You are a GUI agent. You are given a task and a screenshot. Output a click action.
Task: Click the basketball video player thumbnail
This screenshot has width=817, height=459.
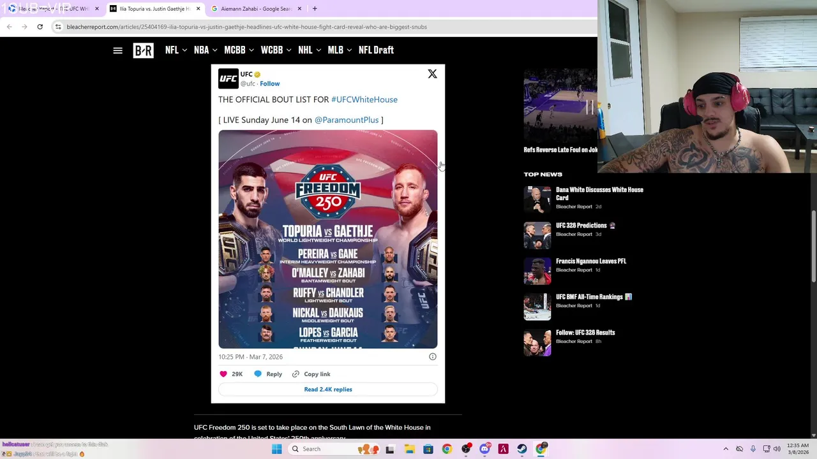point(560,106)
